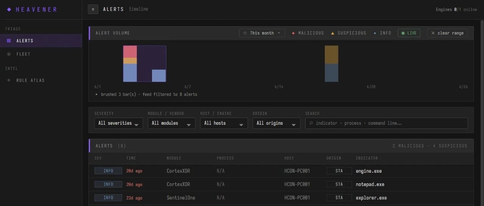This screenshot has height=206, width=484.
Task: Expand the All hosts dropdown
Action: 224,123
